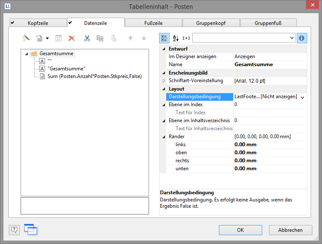Collapse the Gesamtsumme tree node
The image size is (322, 244).
pyautogui.click(x=27, y=54)
